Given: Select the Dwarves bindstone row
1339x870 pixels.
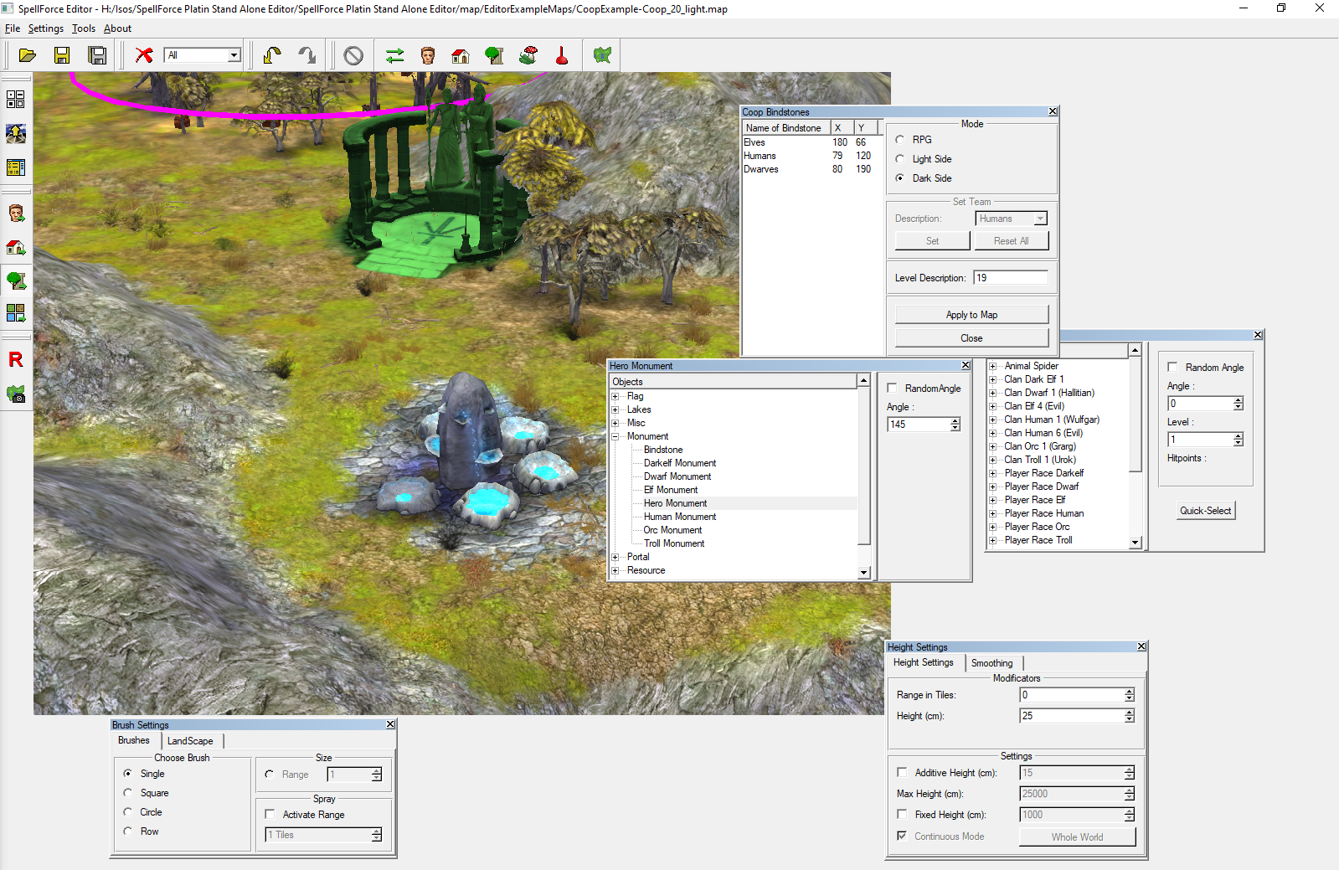Looking at the screenshot, I should [811, 169].
